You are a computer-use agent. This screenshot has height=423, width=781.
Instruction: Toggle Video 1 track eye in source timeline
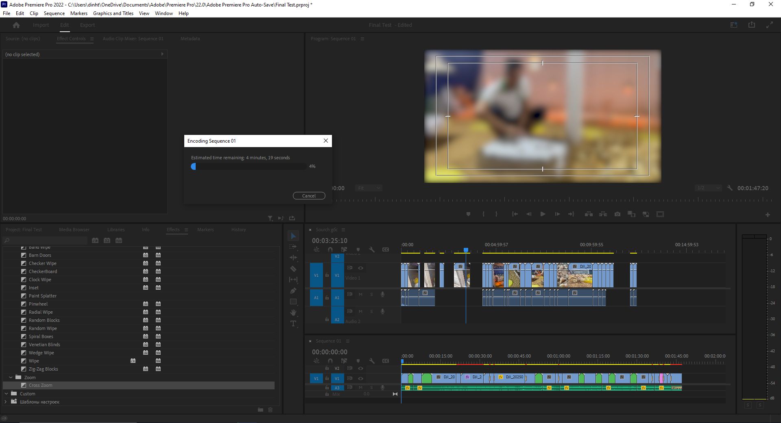click(x=360, y=268)
